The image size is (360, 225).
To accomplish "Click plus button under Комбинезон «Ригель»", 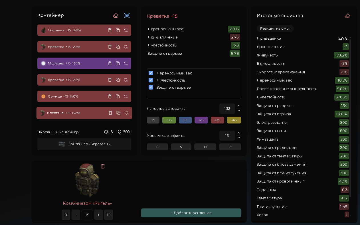I will point(98,215).
